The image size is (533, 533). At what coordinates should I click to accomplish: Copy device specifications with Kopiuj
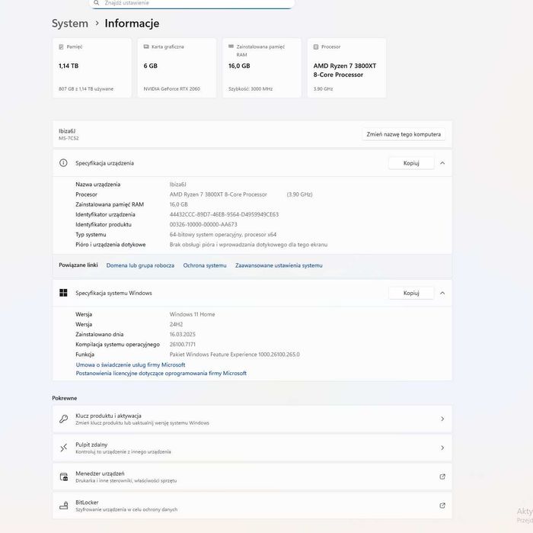tap(411, 163)
